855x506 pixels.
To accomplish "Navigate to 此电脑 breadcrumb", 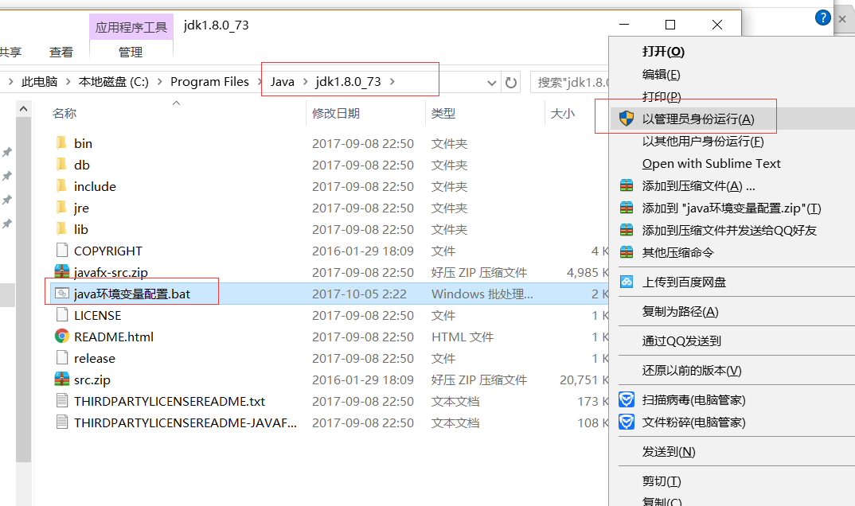I will pos(39,82).
